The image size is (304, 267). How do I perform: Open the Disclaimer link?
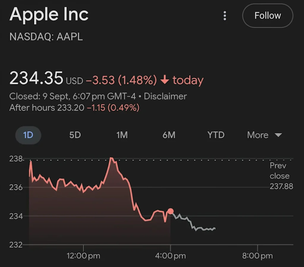(165, 96)
